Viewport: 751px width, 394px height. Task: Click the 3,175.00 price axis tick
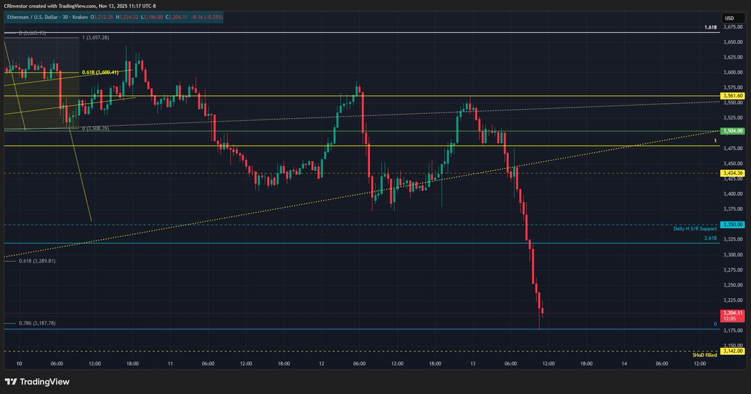(x=733, y=330)
